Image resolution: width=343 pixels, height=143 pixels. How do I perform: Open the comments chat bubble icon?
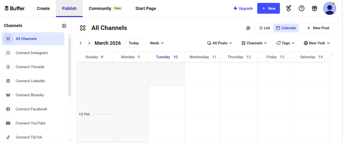(x=248, y=28)
